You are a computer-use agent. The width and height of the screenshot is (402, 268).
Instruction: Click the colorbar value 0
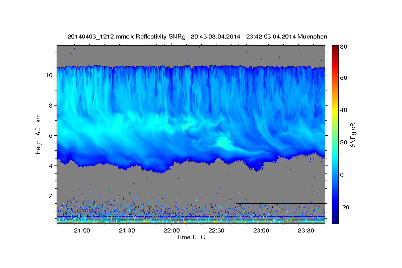point(343,175)
